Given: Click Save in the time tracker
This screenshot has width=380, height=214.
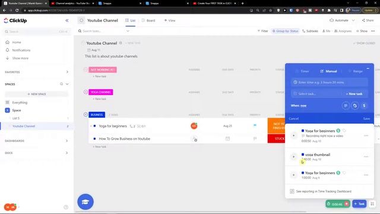Looking at the screenshot, I should (x=366, y=119).
